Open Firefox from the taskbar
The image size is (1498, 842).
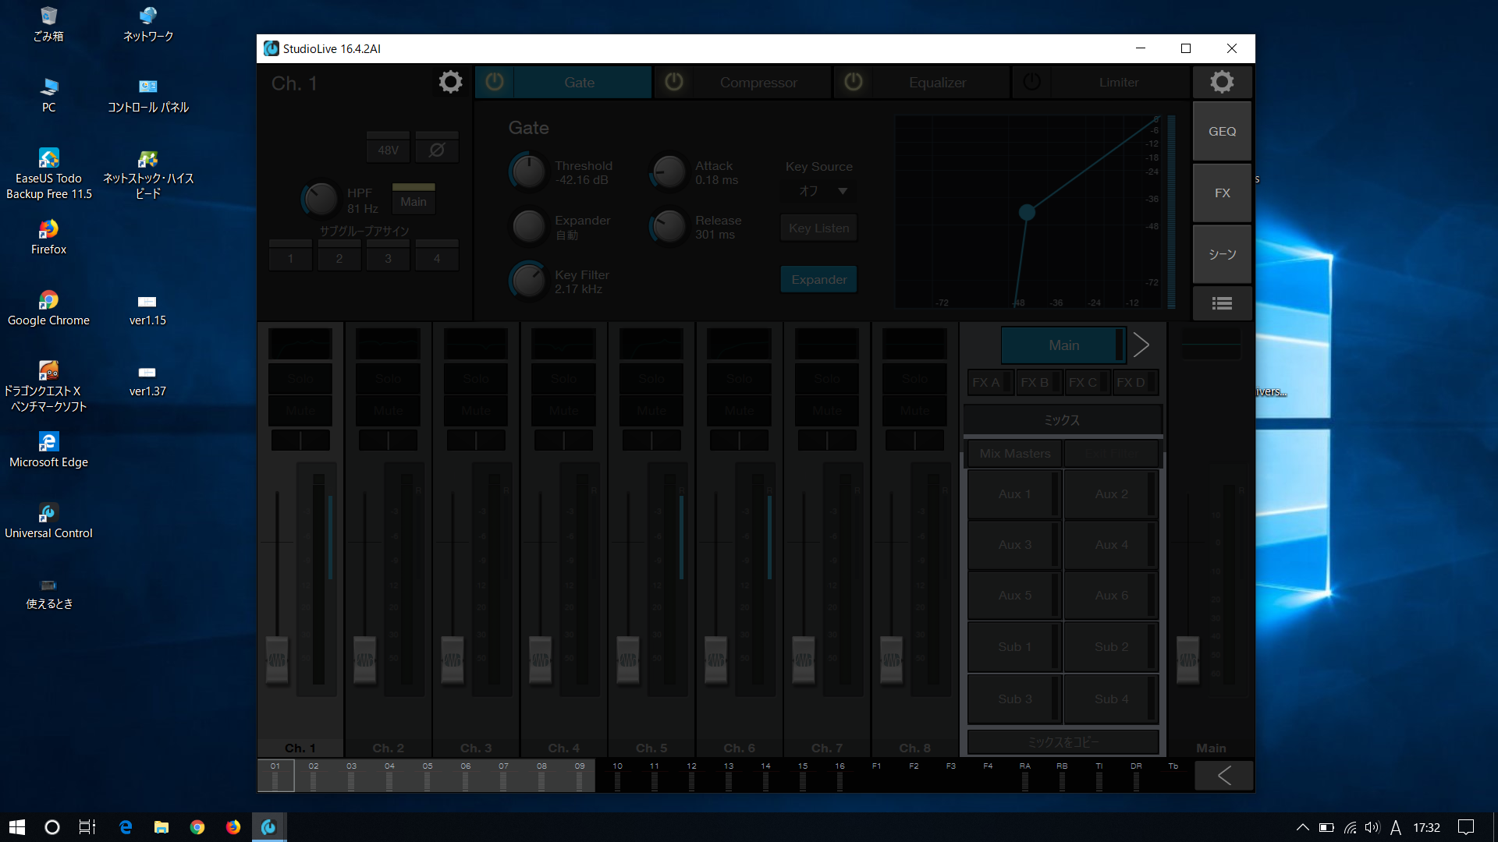(x=233, y=827)
